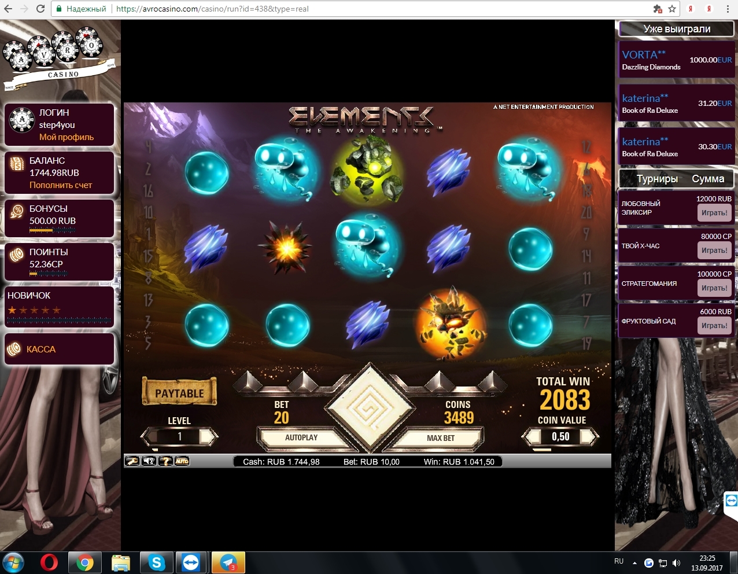Click katerina** 30.30EUR winner entry
Image resolution: width=738 pixels, height=574 pixels.
(x=676, y=147)
